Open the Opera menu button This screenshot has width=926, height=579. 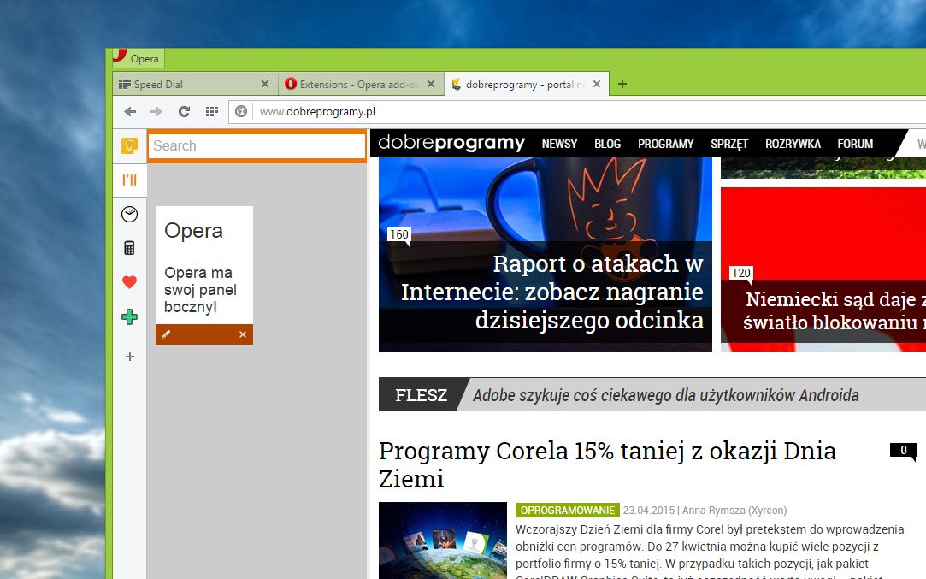139,58
